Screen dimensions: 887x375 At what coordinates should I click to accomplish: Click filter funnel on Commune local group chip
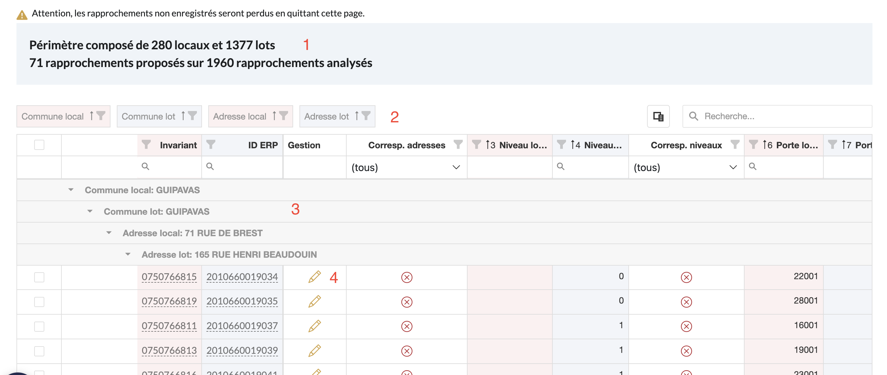coord(101,116)
